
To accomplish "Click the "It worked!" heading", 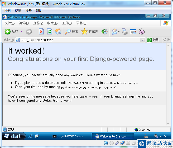I will (26, 51).
